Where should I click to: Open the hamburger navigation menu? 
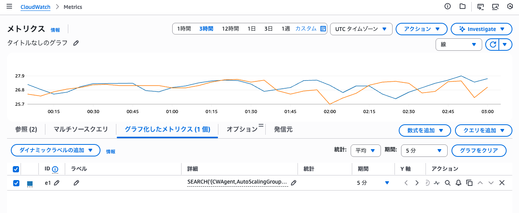(x=9, y=7)
